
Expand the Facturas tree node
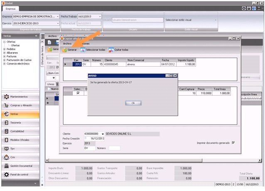click(x=4, y=56)
